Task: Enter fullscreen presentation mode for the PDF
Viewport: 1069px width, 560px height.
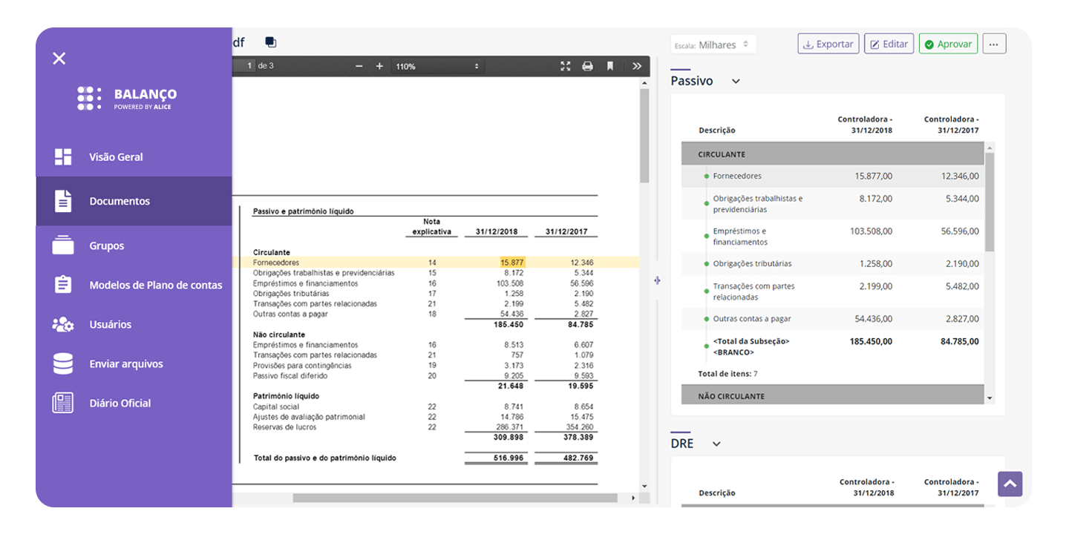Action: coord(565,66)
